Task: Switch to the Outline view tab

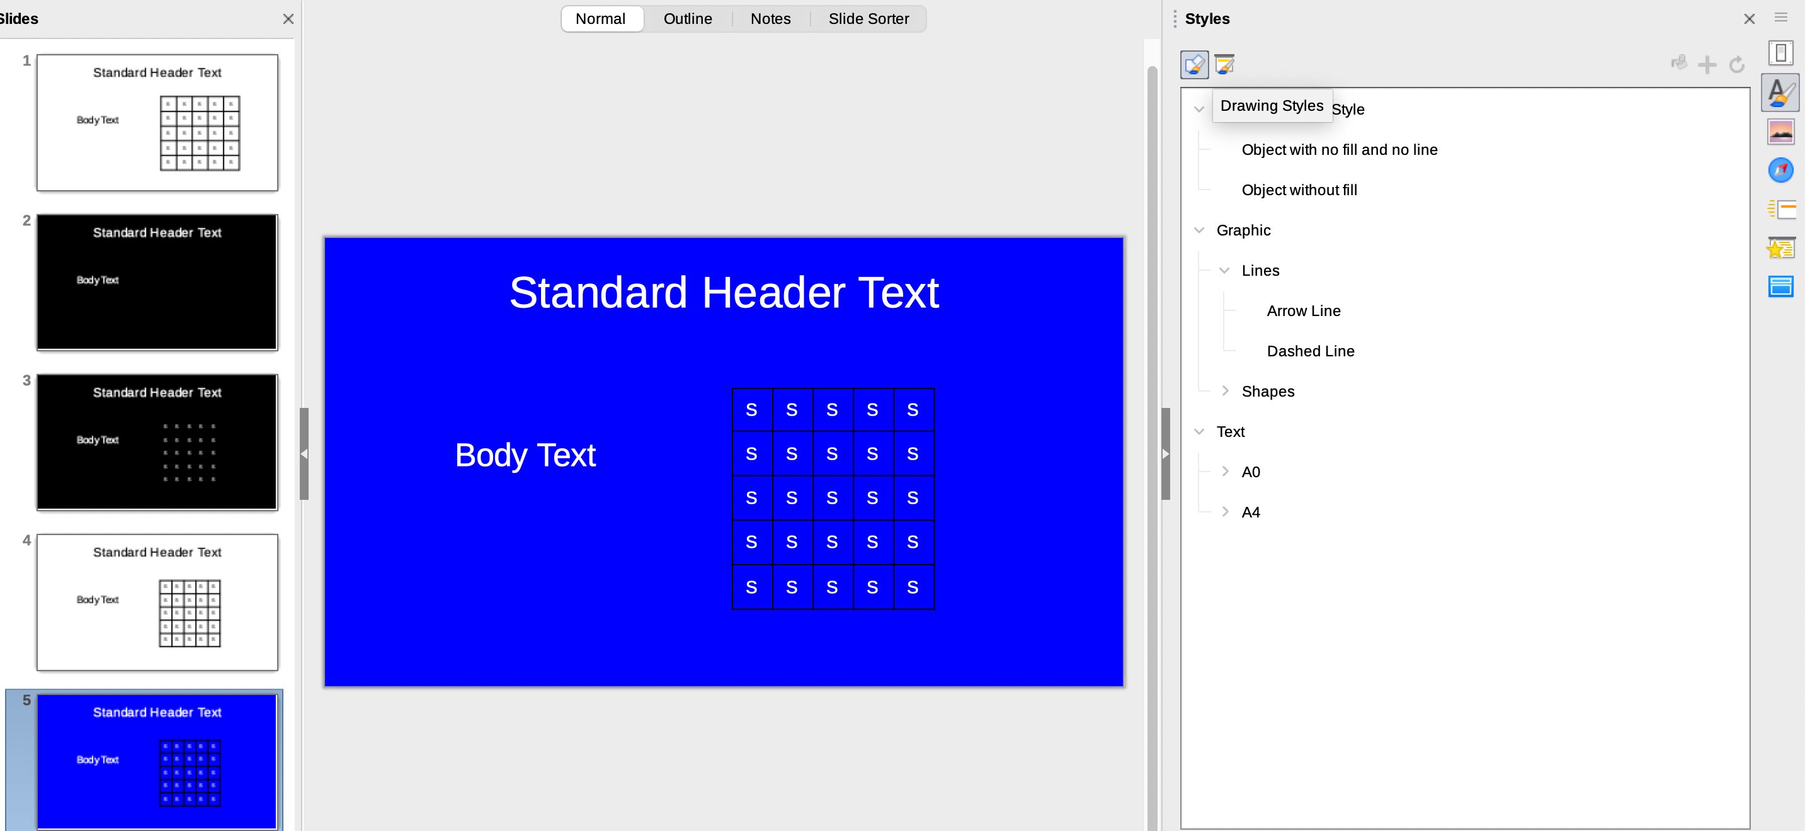Action: pyautogui.click(x=687, y=18)
